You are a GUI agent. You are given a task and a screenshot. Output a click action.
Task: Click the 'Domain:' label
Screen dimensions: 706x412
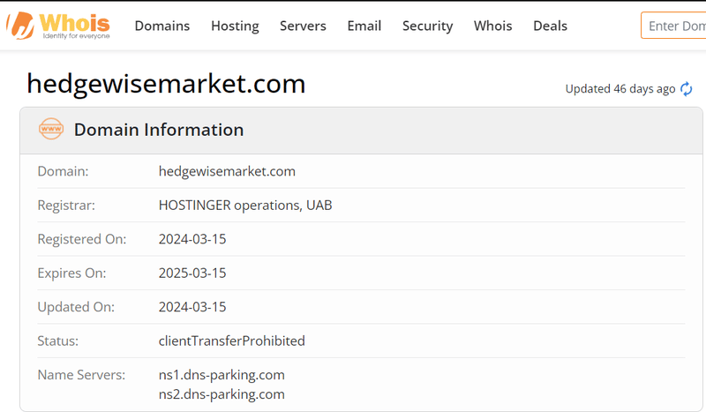click(x=63, y=171)
